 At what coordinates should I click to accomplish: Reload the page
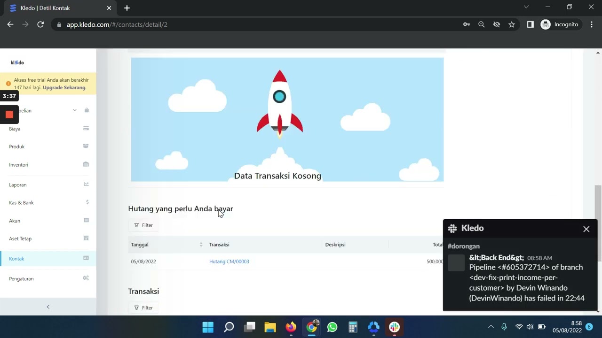(40, 24)
